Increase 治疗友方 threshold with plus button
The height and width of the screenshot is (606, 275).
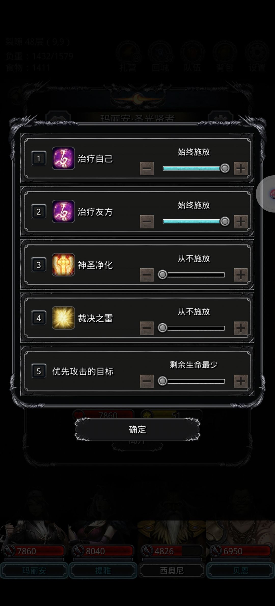[x=241, y=222]
